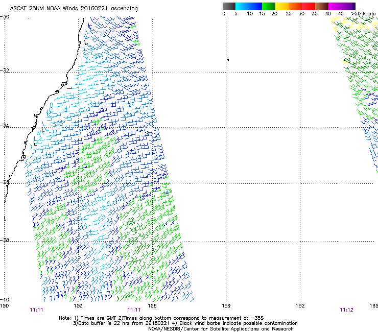This screenshot has width=378, height=332.
Task: Click the '40' knots label under the color bar
Action: coord(328,14)
